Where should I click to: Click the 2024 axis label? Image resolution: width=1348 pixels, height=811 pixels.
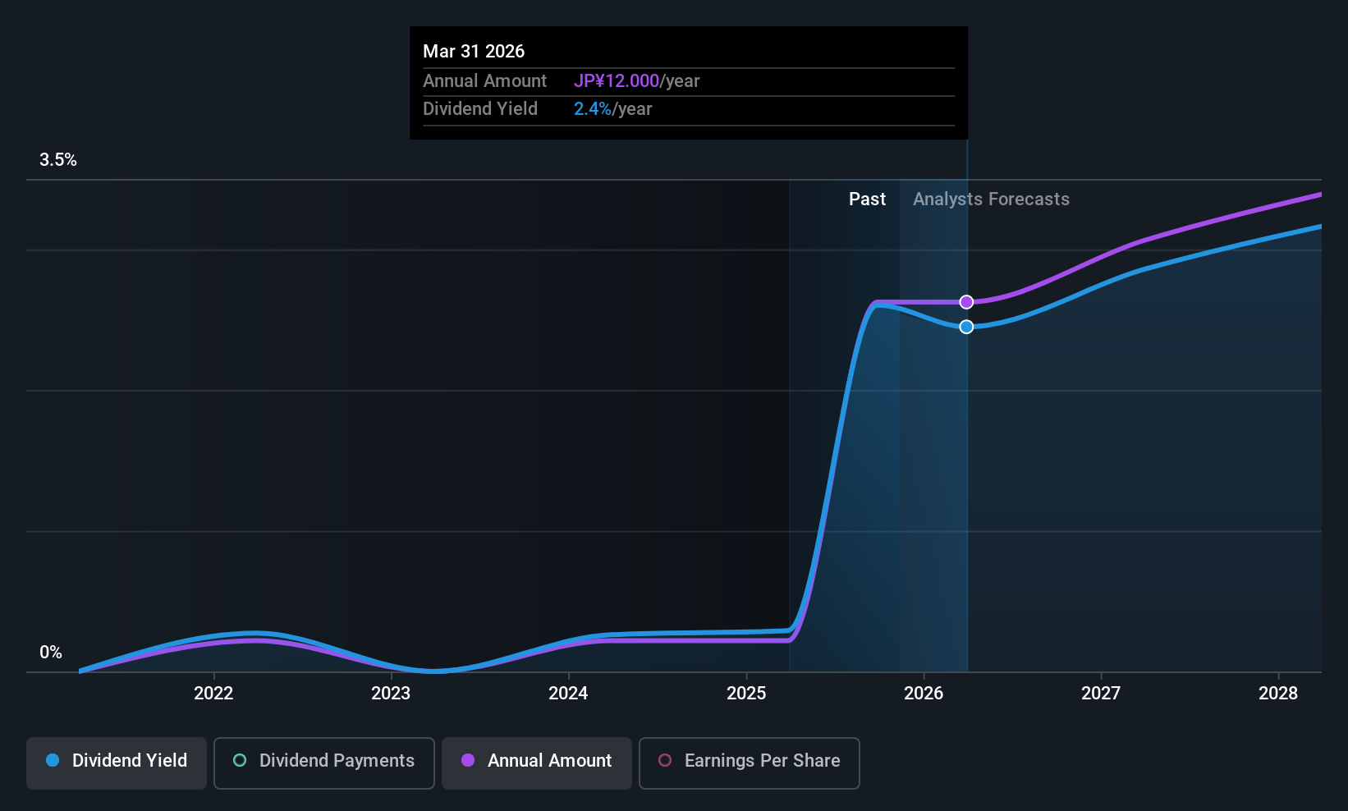coord(568,693)
